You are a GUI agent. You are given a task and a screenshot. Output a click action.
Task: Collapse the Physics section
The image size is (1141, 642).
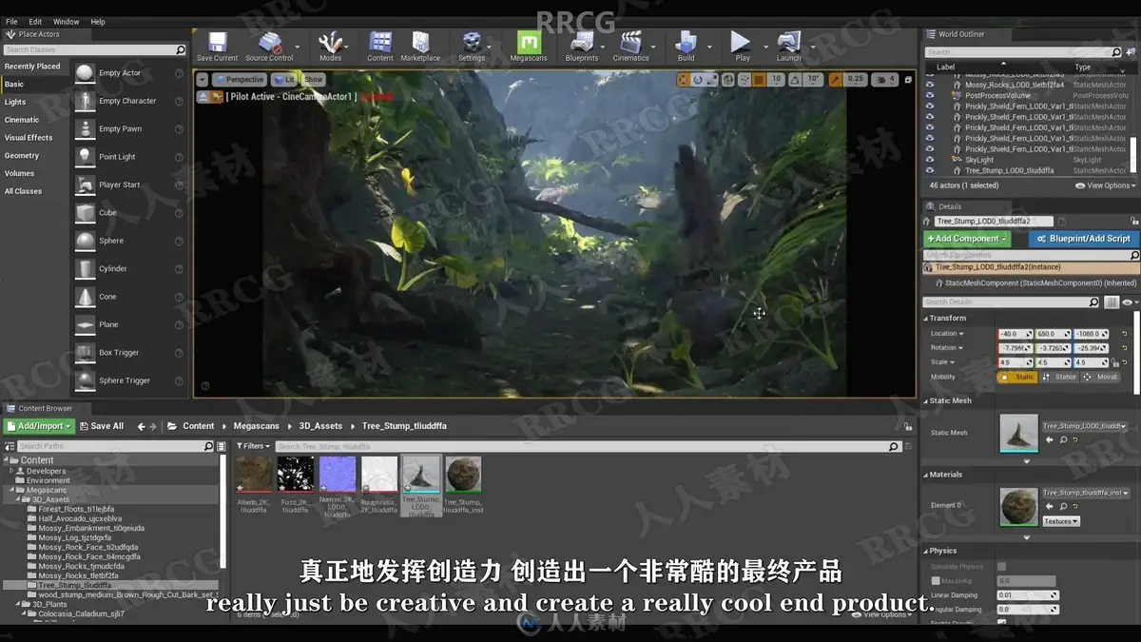[x=924, y=551]
